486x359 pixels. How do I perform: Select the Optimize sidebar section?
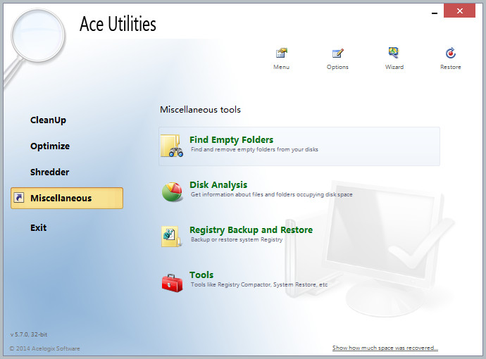(50, 146)
